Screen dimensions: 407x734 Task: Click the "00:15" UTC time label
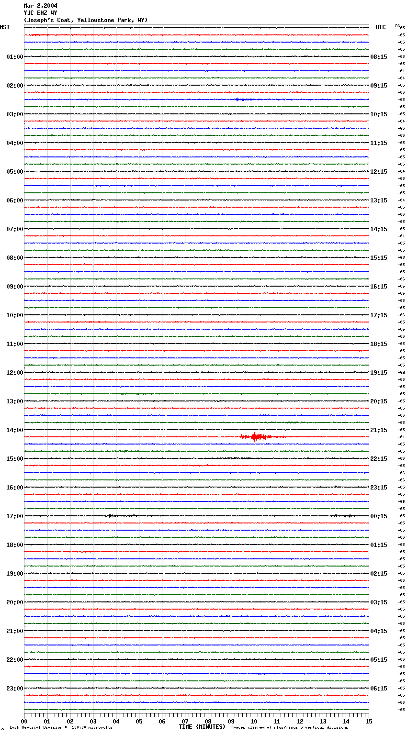click(x=379, y=516)
